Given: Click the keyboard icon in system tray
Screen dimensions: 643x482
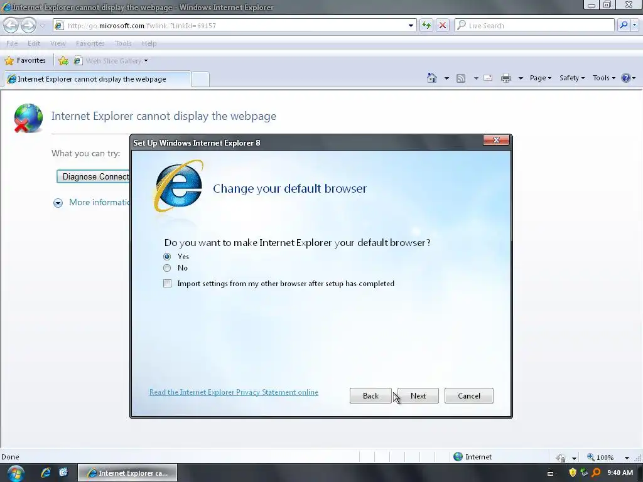Looking at the screenshot, I should point(550,473).
